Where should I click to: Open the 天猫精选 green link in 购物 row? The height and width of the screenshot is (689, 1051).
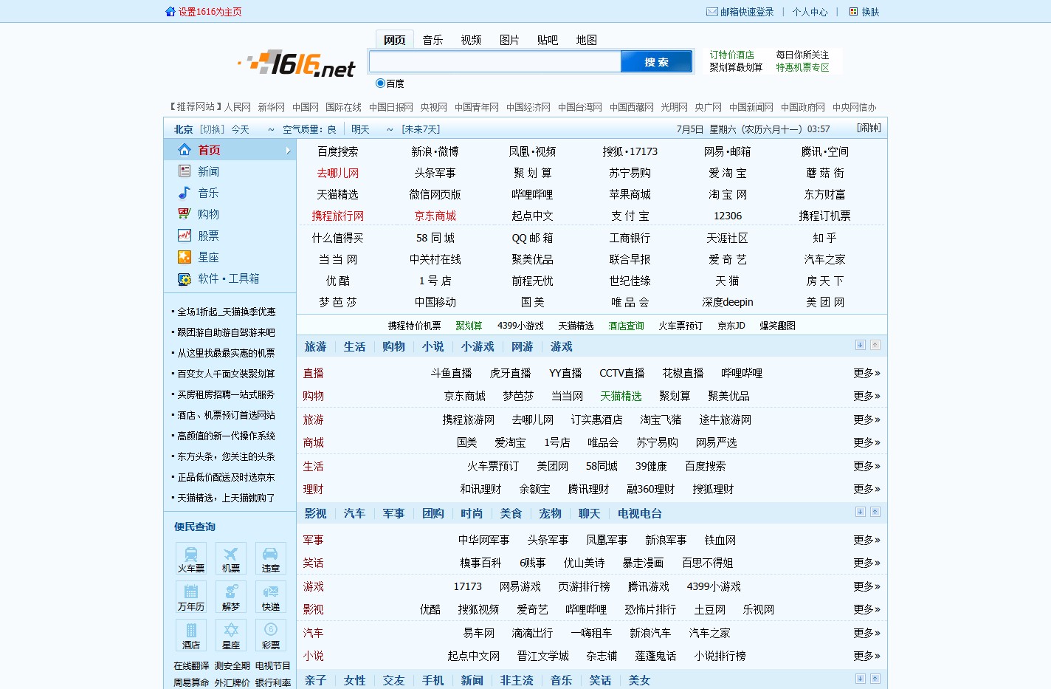[x=621, y=396]
